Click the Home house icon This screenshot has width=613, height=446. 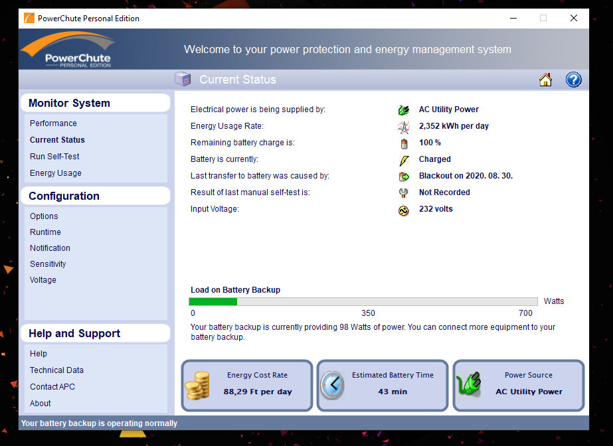coord(545,80)
